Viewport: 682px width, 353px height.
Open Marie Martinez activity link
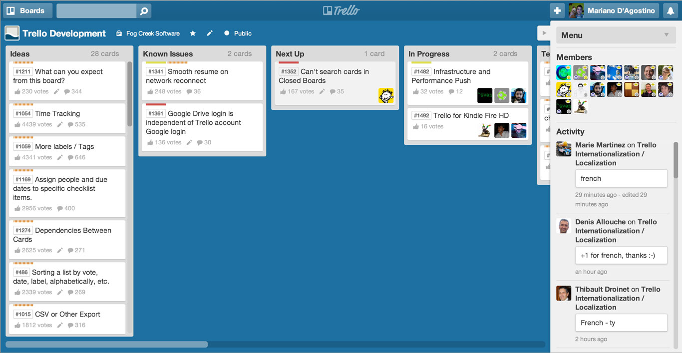(x=600, y=145)
